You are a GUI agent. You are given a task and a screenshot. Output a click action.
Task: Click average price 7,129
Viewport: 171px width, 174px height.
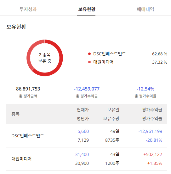click(83, 140)
